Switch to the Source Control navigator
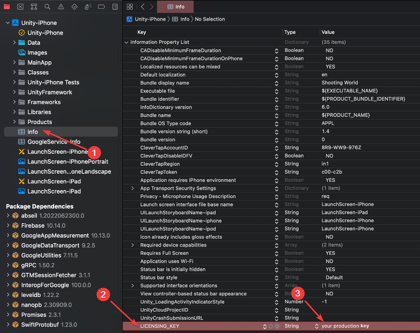Screen dimensions: 420x333 click(20, 7)
